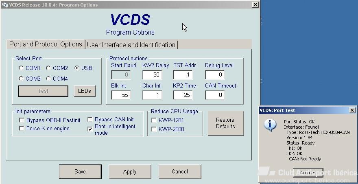Click the Char Int input field
The width and height of the screenshot is (358, 184).
point(152,95)
